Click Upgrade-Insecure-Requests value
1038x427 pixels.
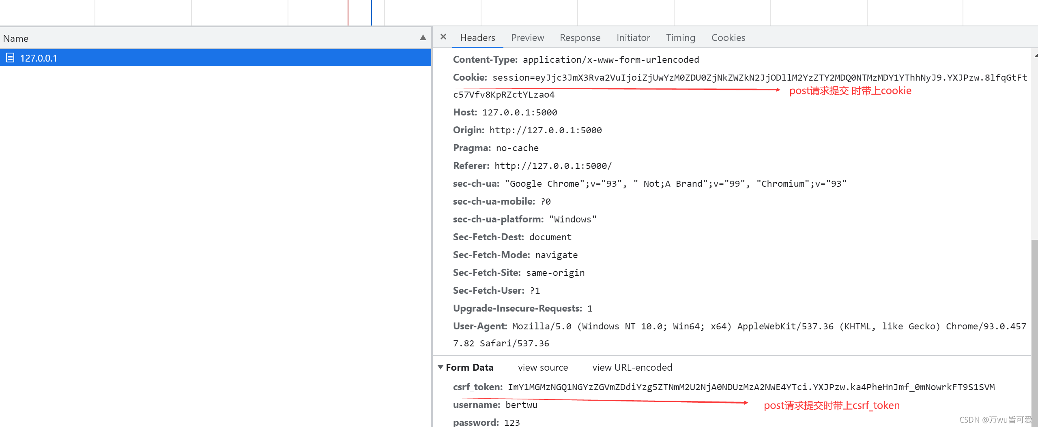590,308
